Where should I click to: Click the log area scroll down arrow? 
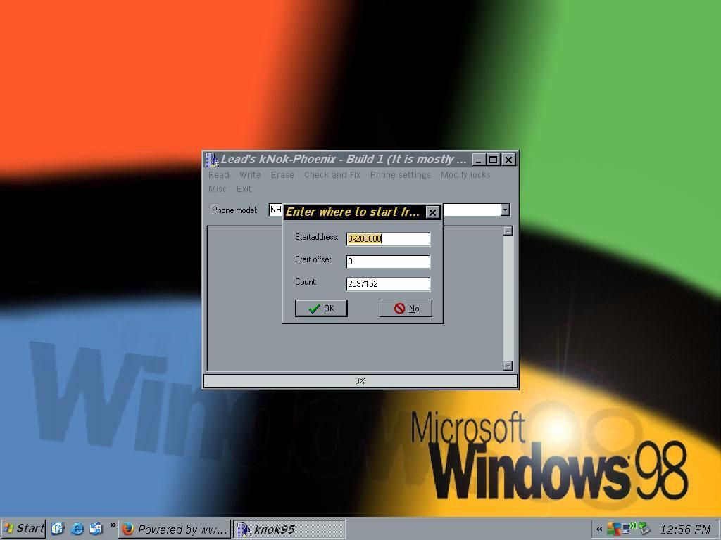[x=508, y=366]
